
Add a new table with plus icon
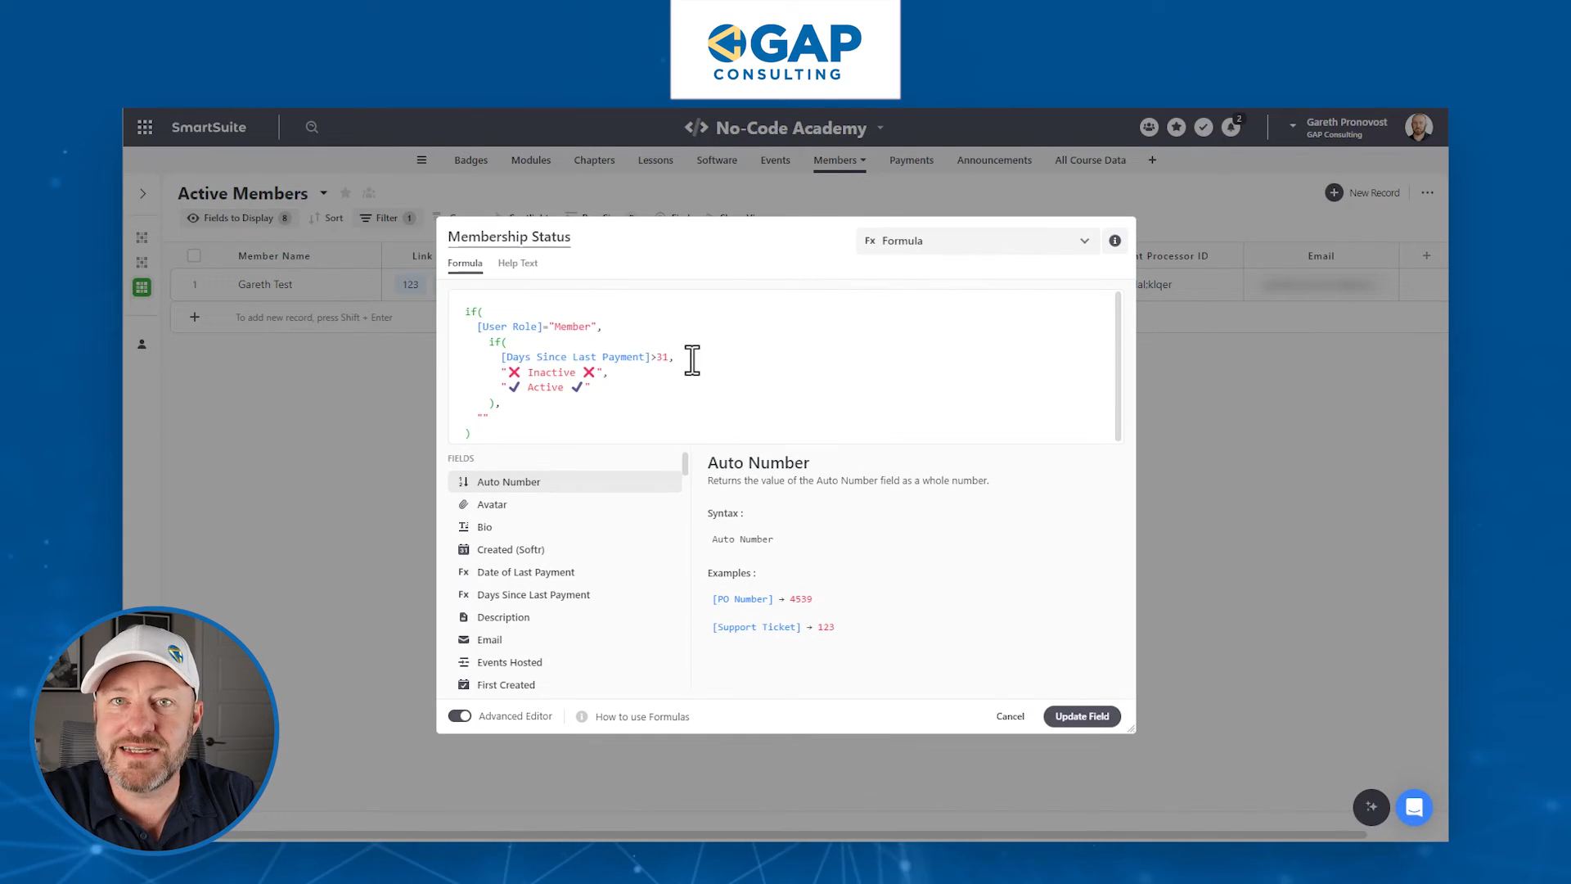point(1152,160)
